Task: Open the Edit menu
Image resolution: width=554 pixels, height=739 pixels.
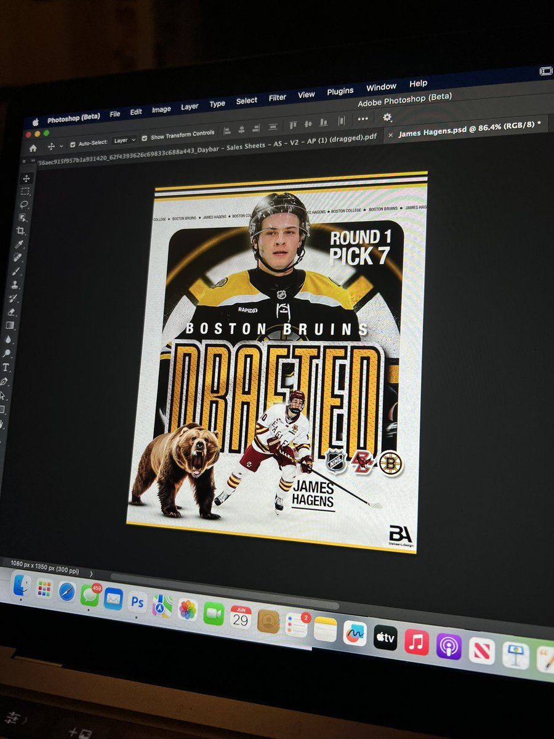Action: [x=136, y=112]
